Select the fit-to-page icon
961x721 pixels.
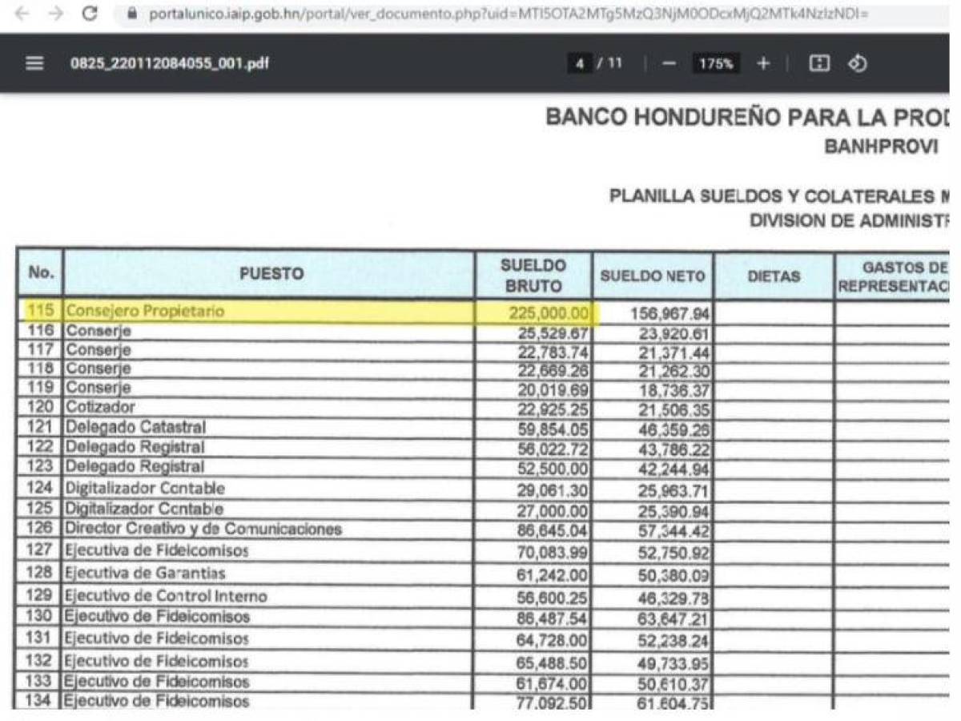(x=819, y=64)
